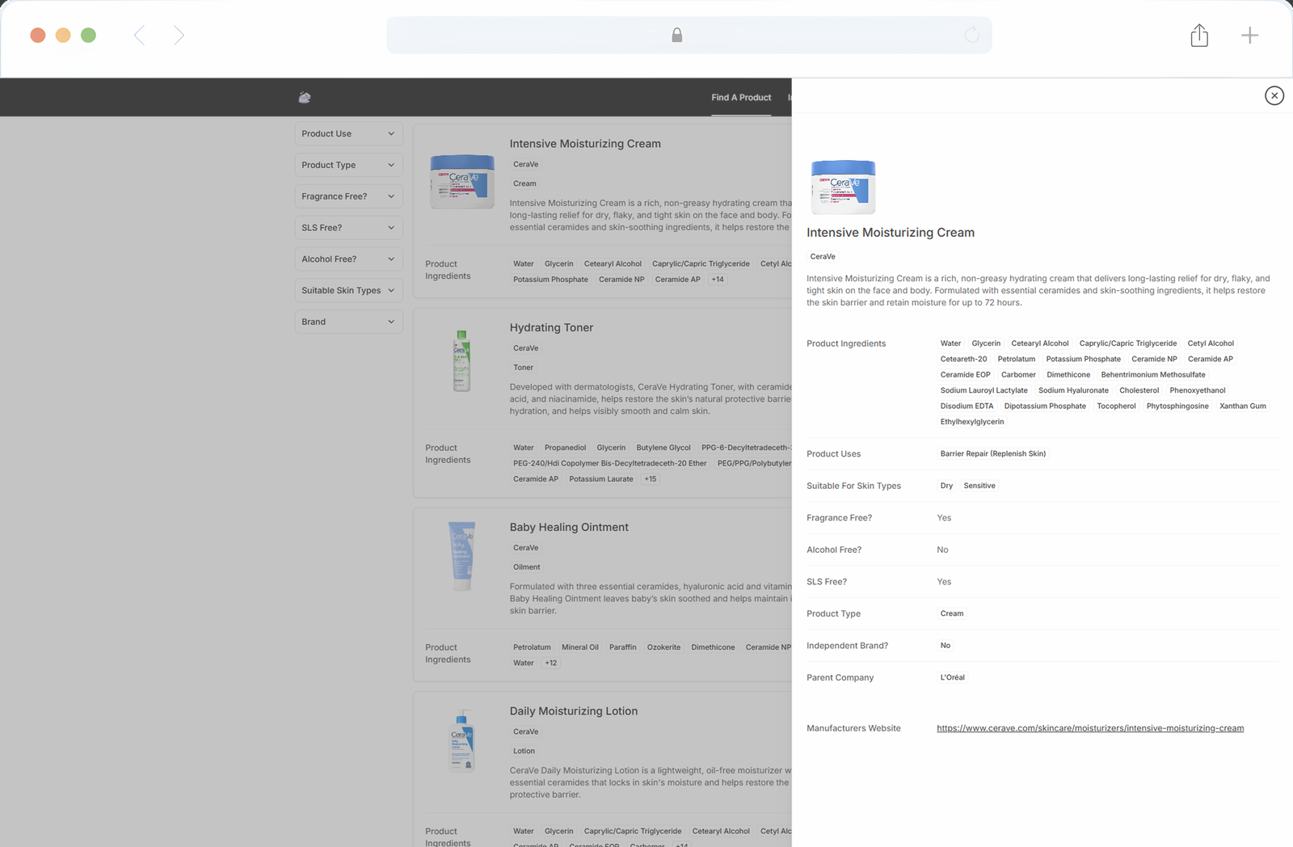The width and height of the screenshot is (1293, 847).
Task: Click the Sodium Hyaluronate ingredient tag
Action: point(1074,391)
